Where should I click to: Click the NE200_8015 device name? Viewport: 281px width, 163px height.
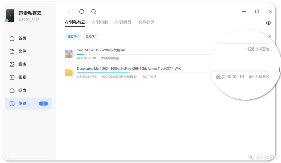[29, 20]
